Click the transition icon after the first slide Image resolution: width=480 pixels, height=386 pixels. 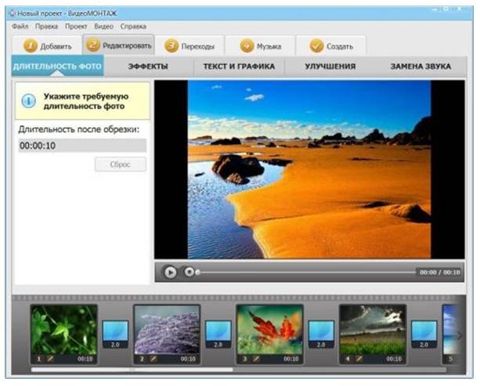click(x=115, y=333)
